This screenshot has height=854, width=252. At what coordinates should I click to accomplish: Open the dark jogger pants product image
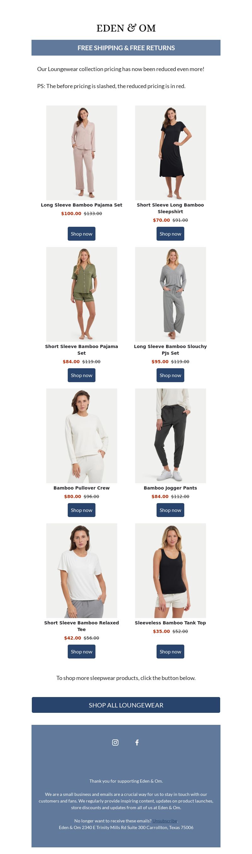[x=170, y=436]
